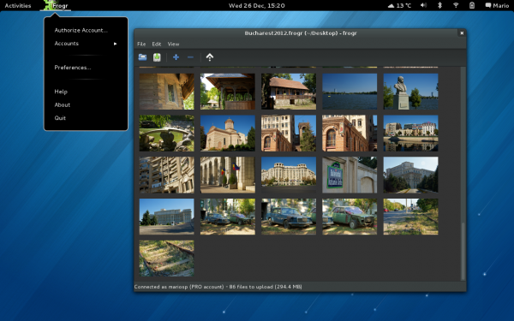Upload all pictures using the arrow icon
This screenshot has width=514, height=321.
coord(210,57)
